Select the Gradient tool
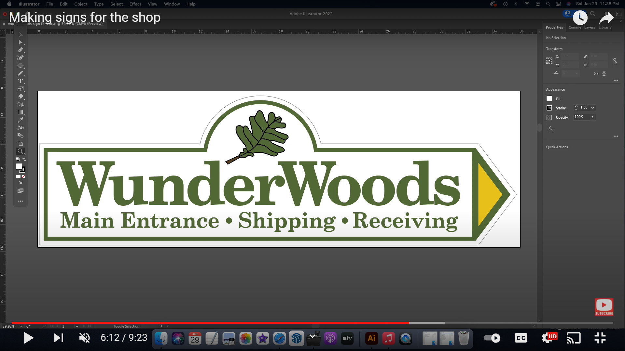This screenshot has width=625, height=351. coord(21,112)
